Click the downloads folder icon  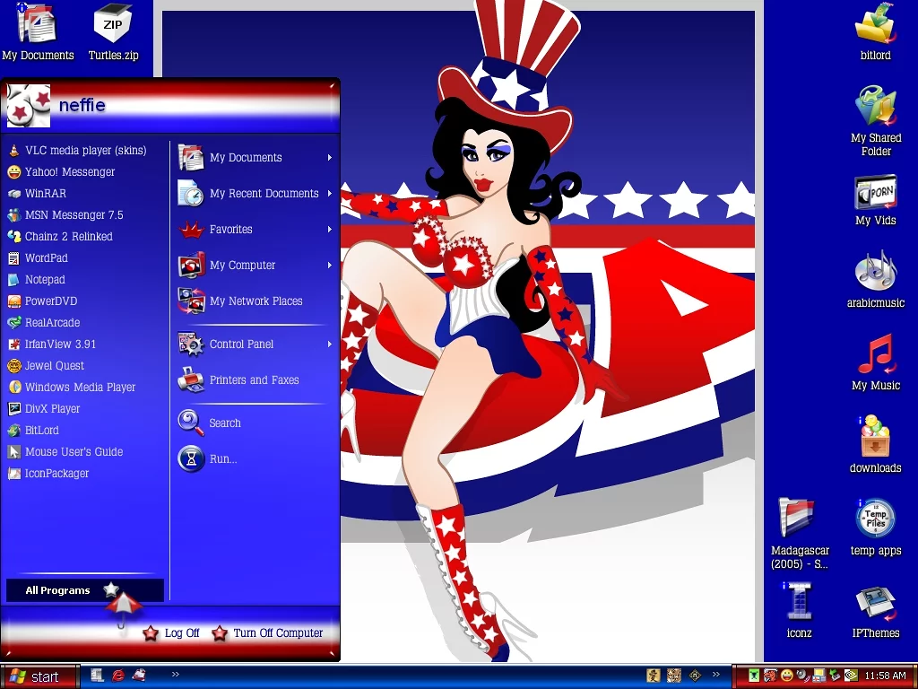pos(875,438)
